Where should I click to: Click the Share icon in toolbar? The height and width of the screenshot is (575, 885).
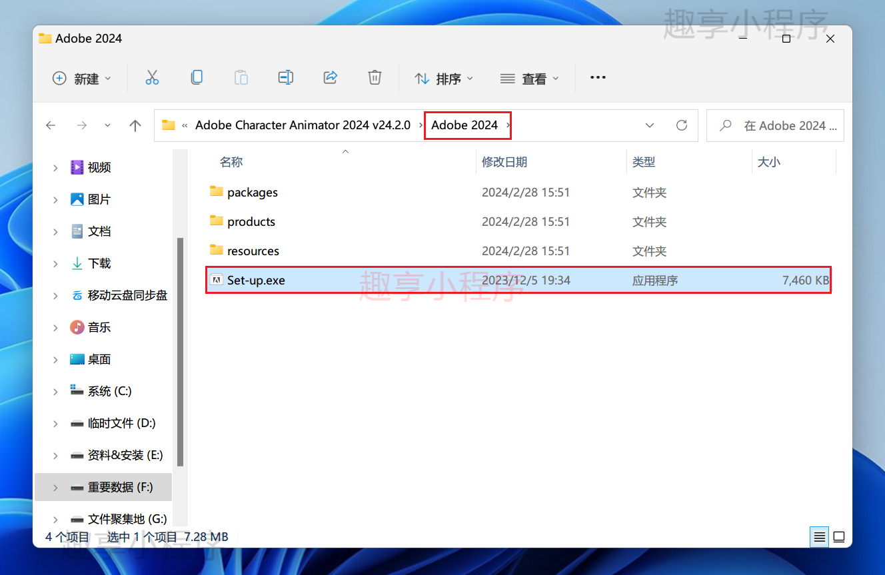coord(331,78)
